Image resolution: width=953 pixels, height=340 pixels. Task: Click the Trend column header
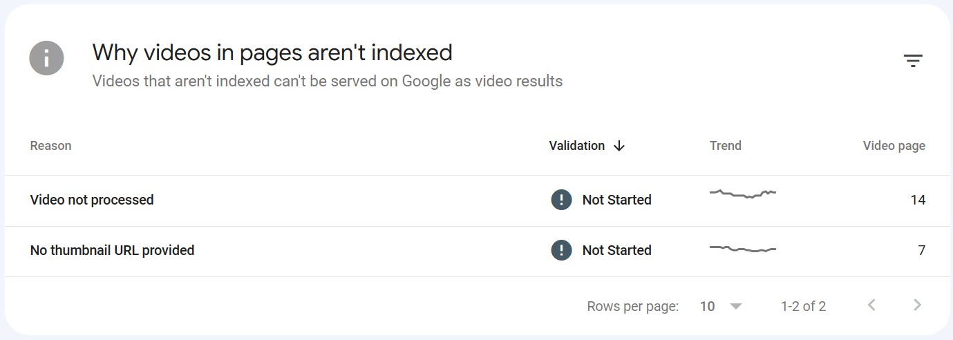pos(725,146)
